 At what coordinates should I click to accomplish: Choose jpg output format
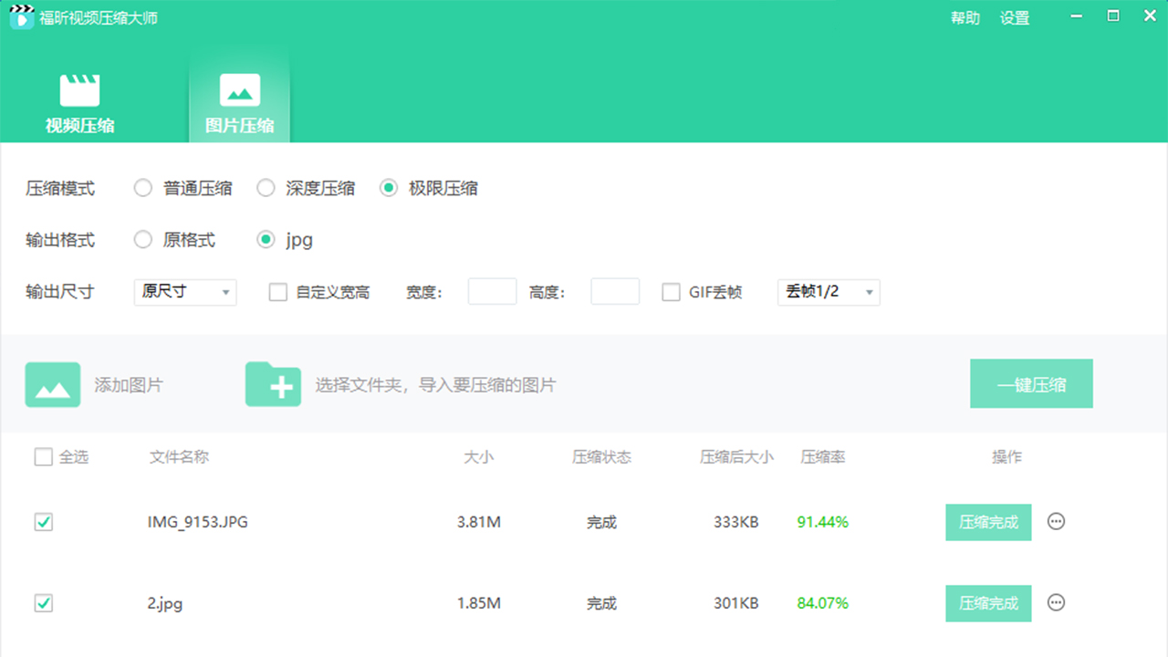(266, 240)
